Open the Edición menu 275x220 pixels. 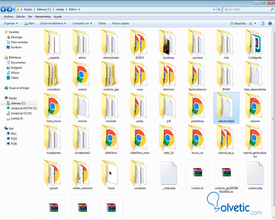21,16
